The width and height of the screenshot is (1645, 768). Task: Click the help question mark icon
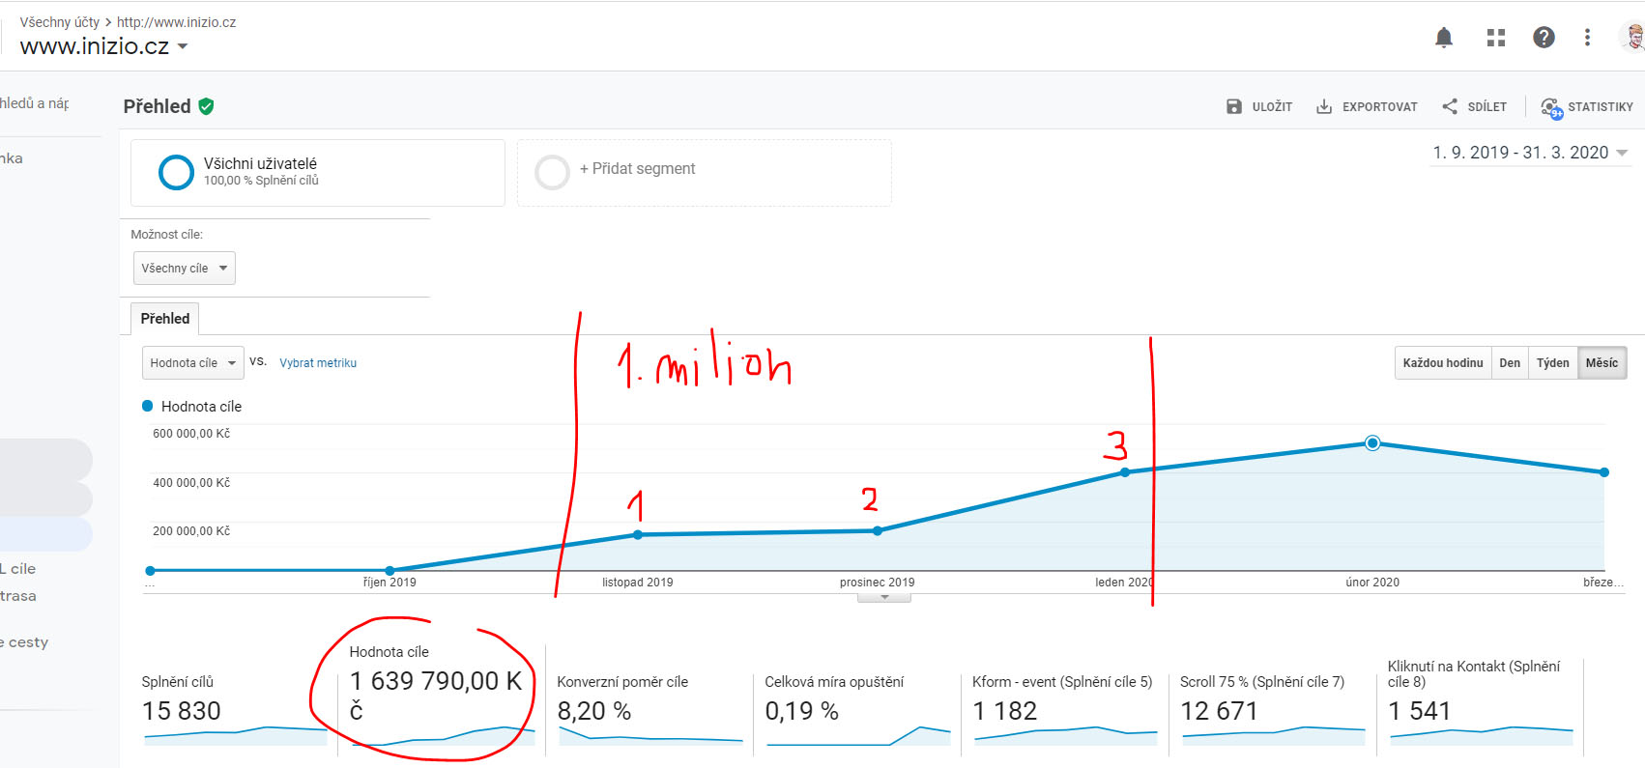coord(1544,37)
